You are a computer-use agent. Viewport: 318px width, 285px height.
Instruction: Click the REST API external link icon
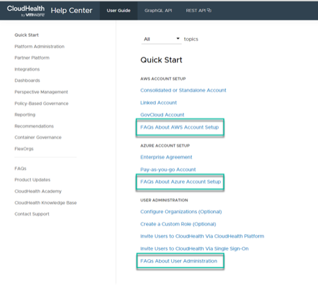point(209,10)
